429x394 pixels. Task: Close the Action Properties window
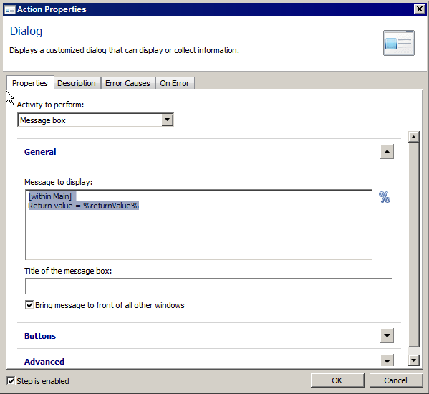click(420, 9)
